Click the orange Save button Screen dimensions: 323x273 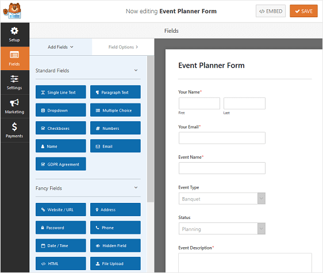point(303,11)
